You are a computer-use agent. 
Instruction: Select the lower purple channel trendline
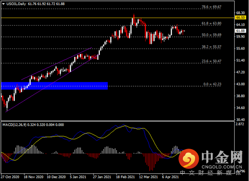coord(52,84)
